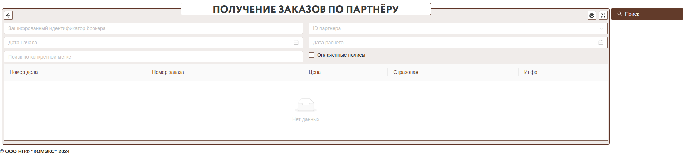Click the Номер заказа column header
Viewport: 683px width, 165px height.
click(x=168, y=72)
